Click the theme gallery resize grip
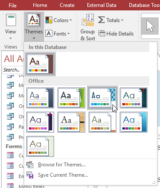Screen dimensions: 160x188 (x=154, y=182)
